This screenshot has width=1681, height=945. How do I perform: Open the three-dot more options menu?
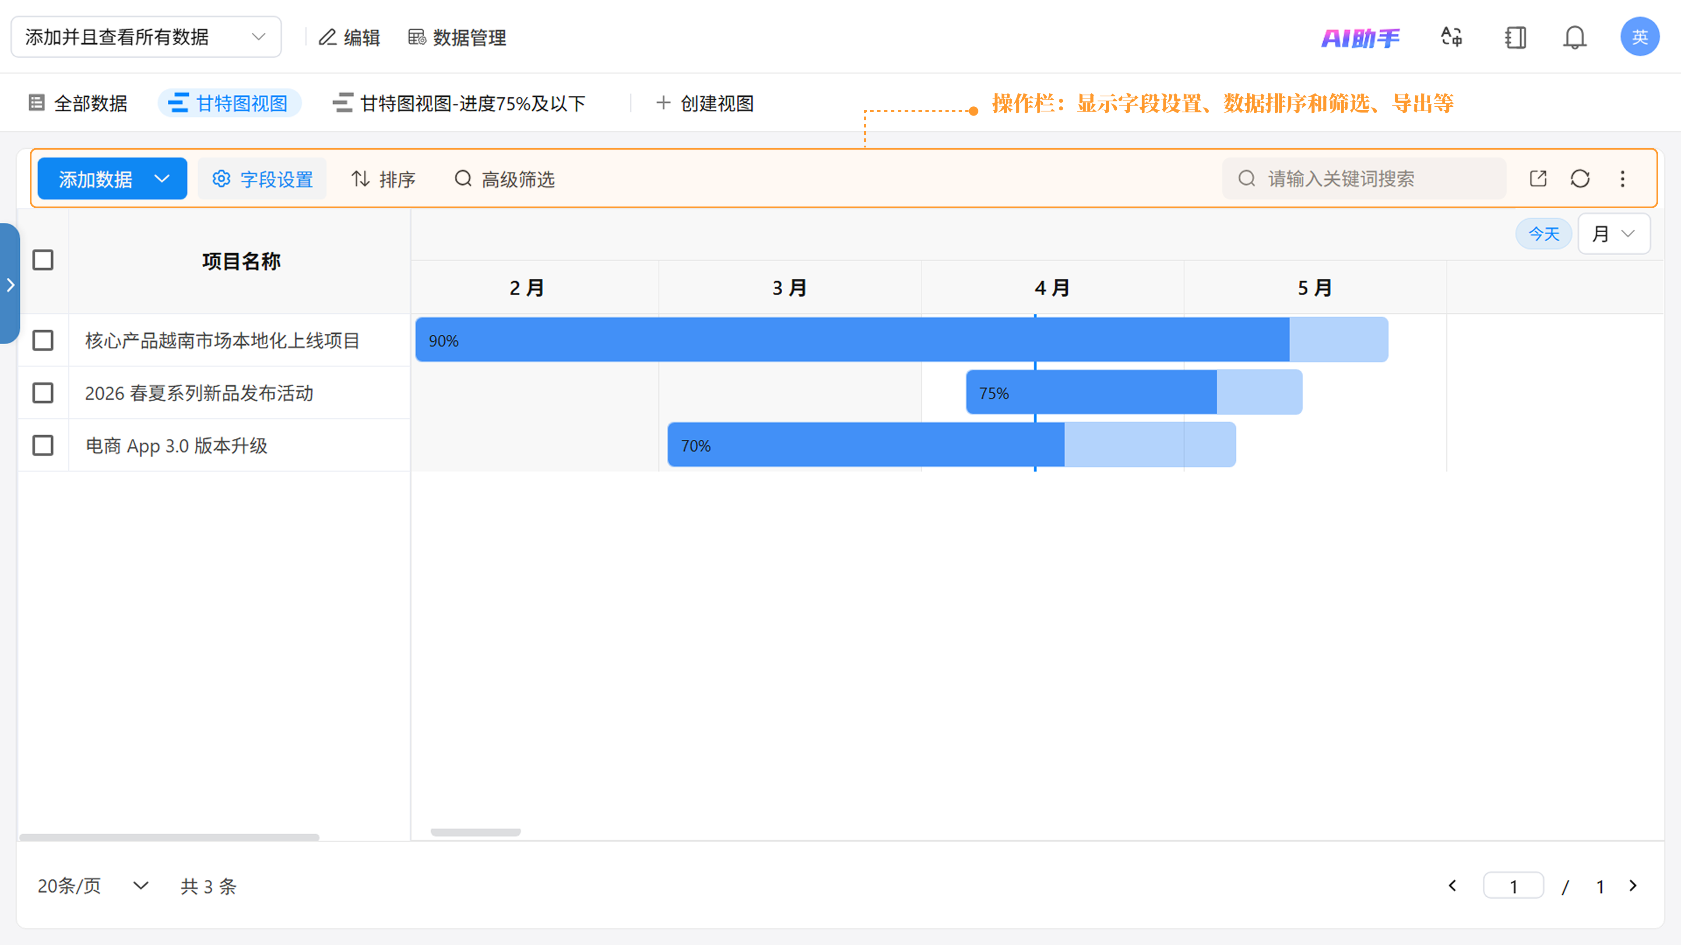tap(1622, 178)
